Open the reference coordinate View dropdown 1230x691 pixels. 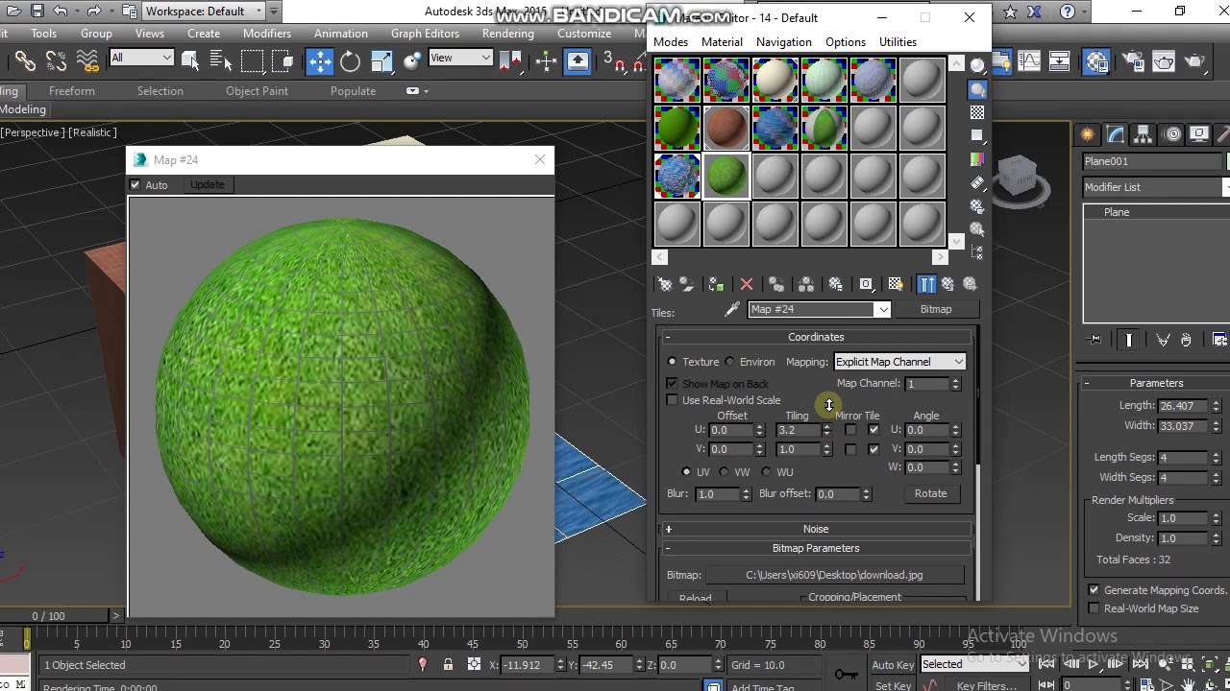tap(460, 58)
